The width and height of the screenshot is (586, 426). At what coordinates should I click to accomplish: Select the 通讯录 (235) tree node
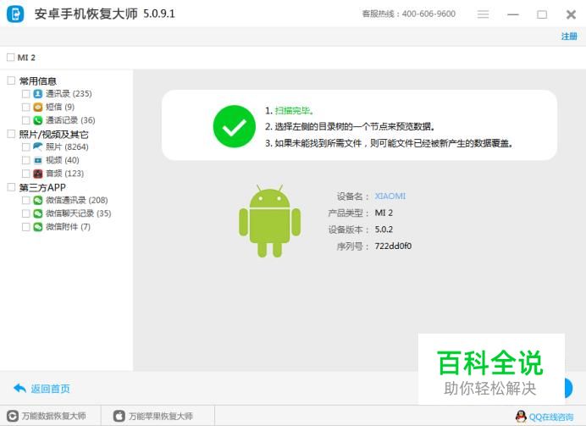69,93
